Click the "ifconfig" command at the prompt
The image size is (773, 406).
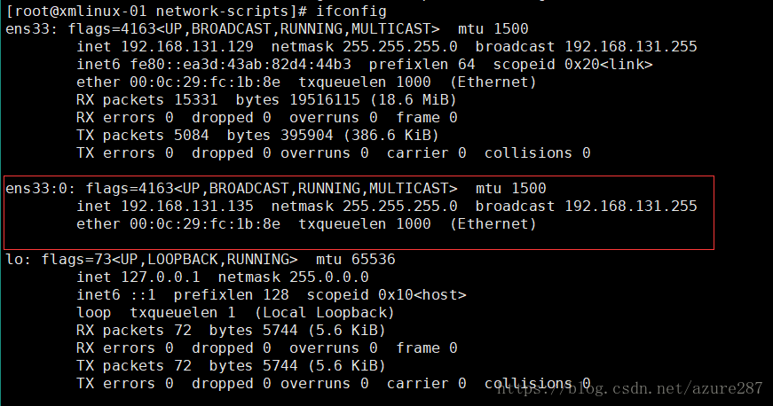(351, 11)
